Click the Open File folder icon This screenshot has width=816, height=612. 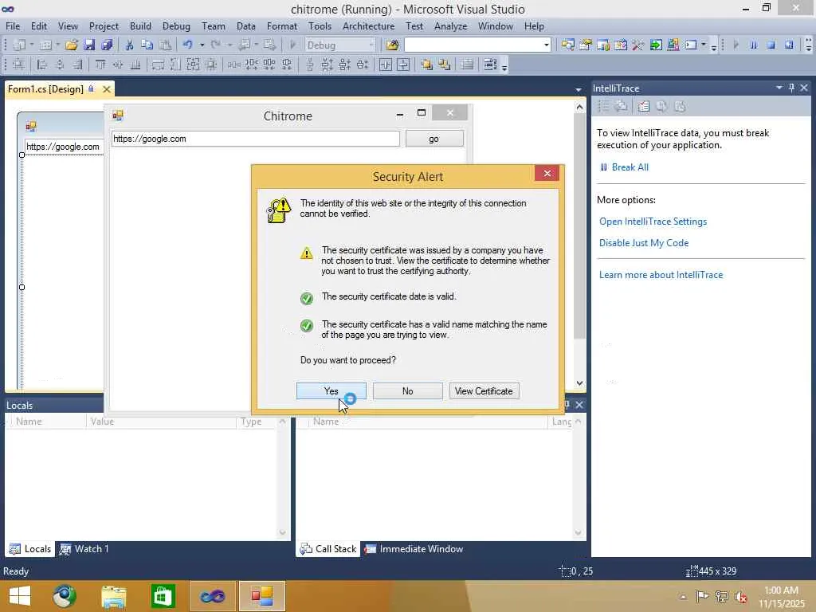coord(71,45)
